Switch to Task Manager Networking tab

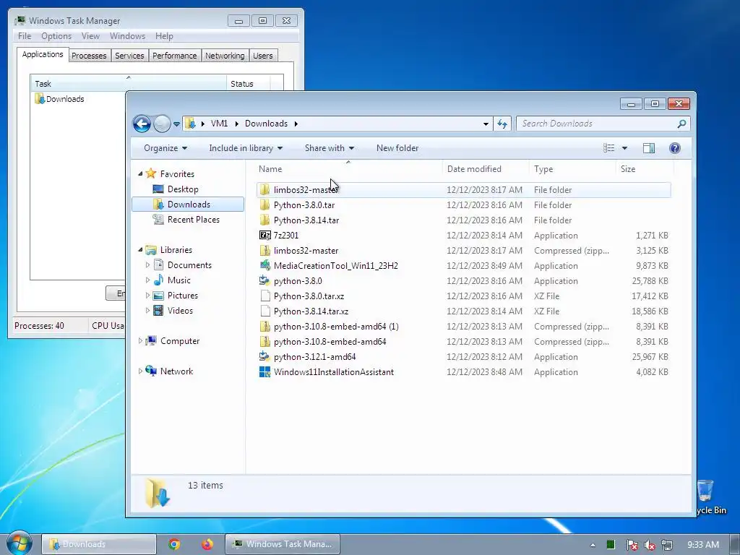click(x=225, y=56)
